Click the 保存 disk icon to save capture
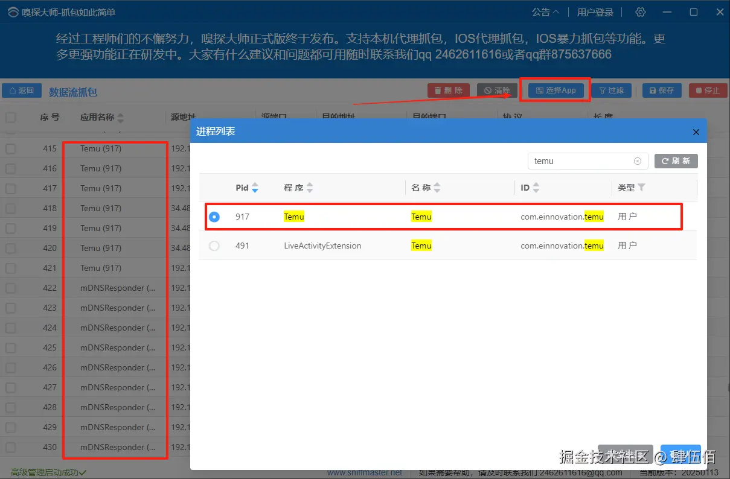Viewport: 730px width, 479px height. click(652, 89)
